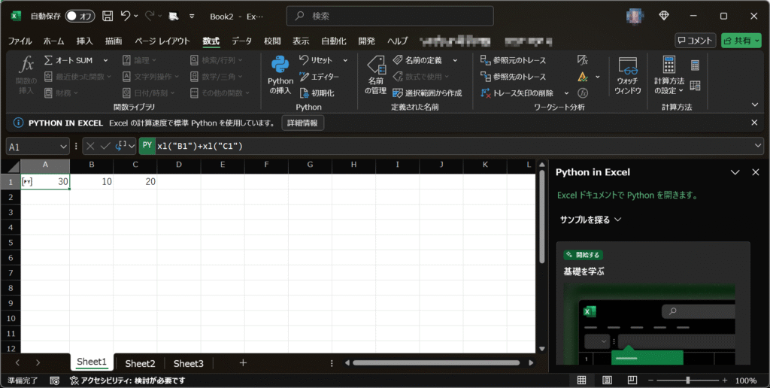Click the Name Box showing A1
Image resolution: width=770 pixels, height=388 pixels.
tap(38, 147)
